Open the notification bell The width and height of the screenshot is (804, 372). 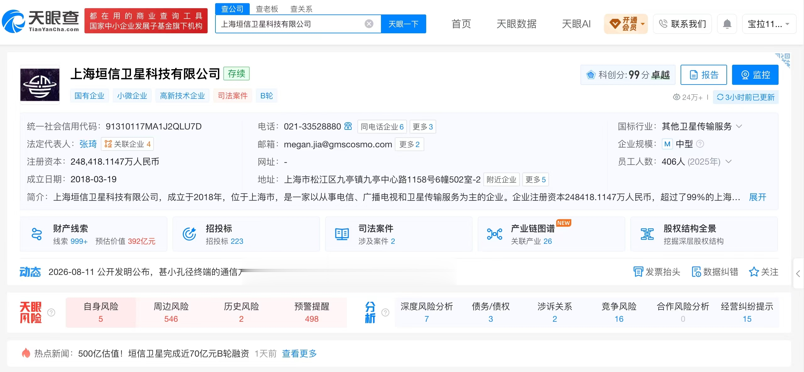pos(727,24)
